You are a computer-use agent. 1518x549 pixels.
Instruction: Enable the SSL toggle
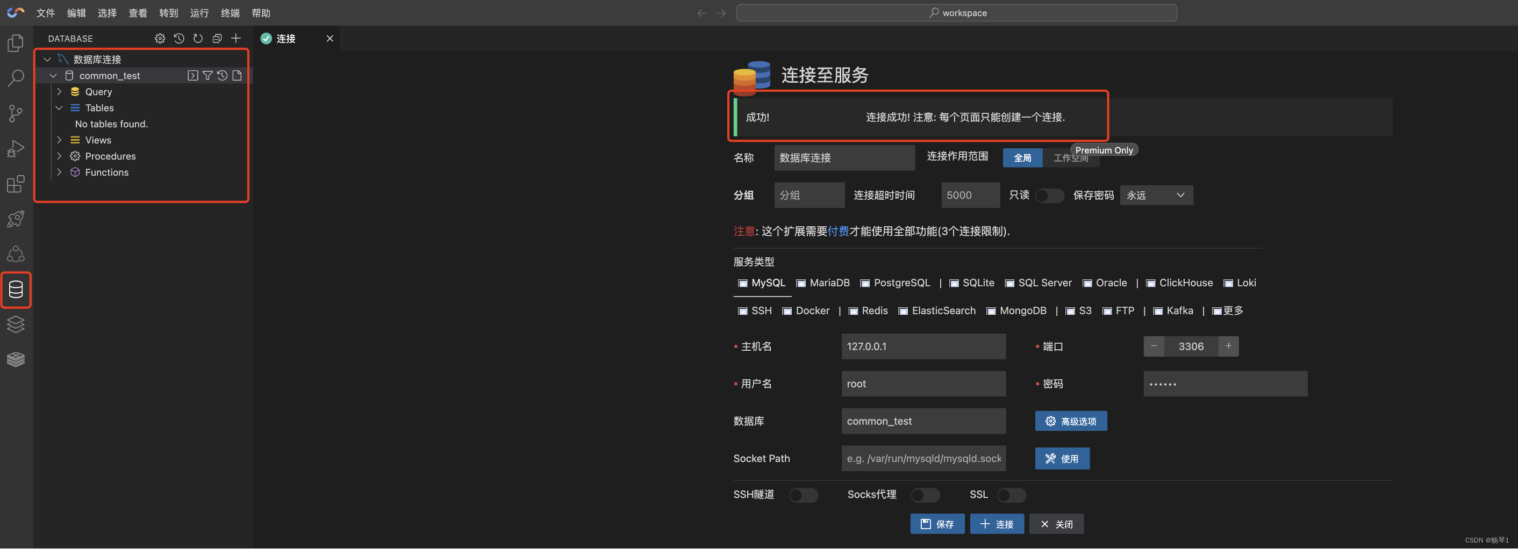[x=1012, y=495]
